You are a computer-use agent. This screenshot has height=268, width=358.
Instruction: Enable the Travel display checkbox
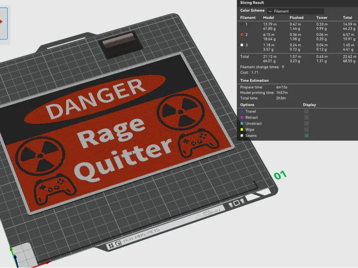[x=307, y=111]
